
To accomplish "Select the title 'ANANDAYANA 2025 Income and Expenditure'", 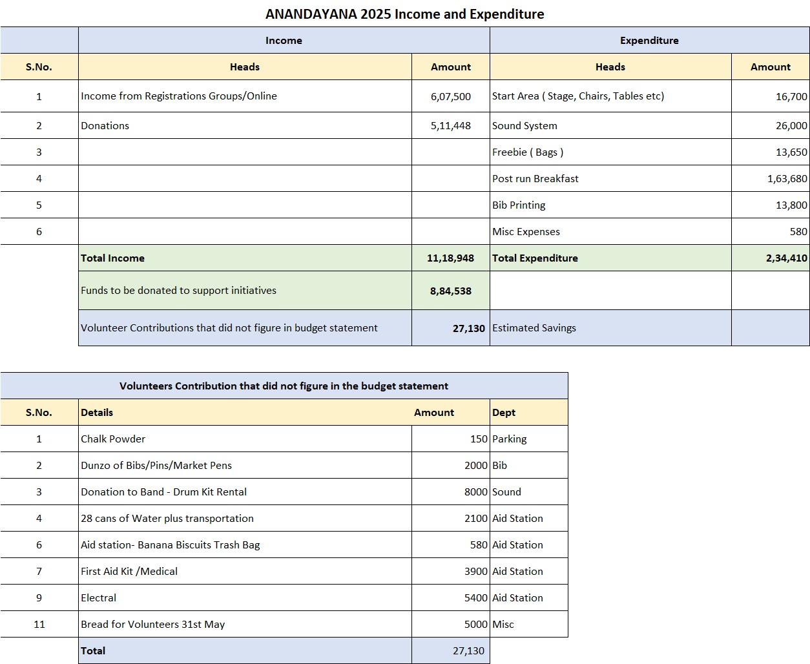I will (404, 14).
